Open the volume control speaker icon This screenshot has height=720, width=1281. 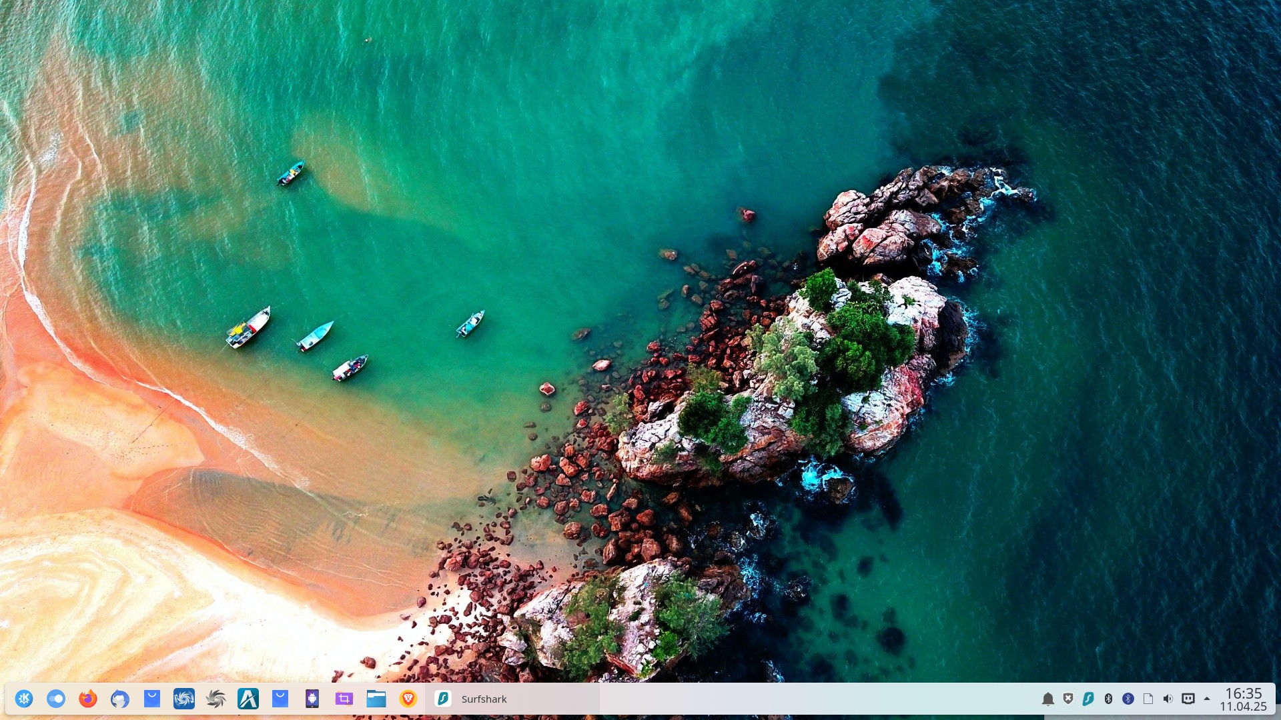[x=1168, y=699]
